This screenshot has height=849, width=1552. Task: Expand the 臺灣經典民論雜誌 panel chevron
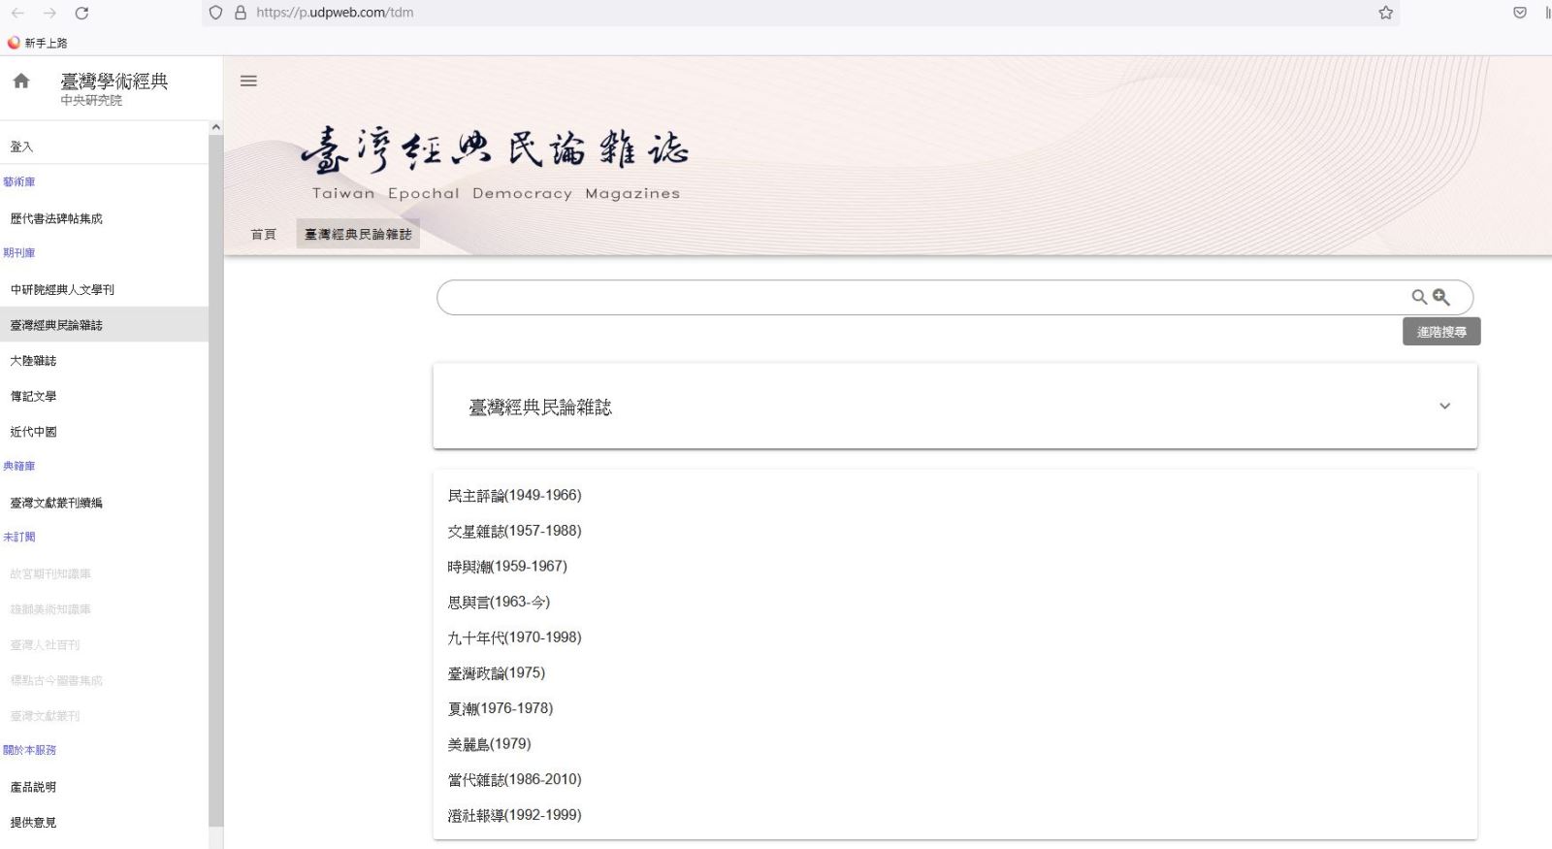(1444, 407)
